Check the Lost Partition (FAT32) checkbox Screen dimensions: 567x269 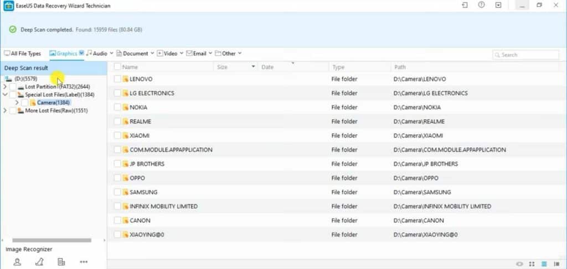tap(13, 87)
